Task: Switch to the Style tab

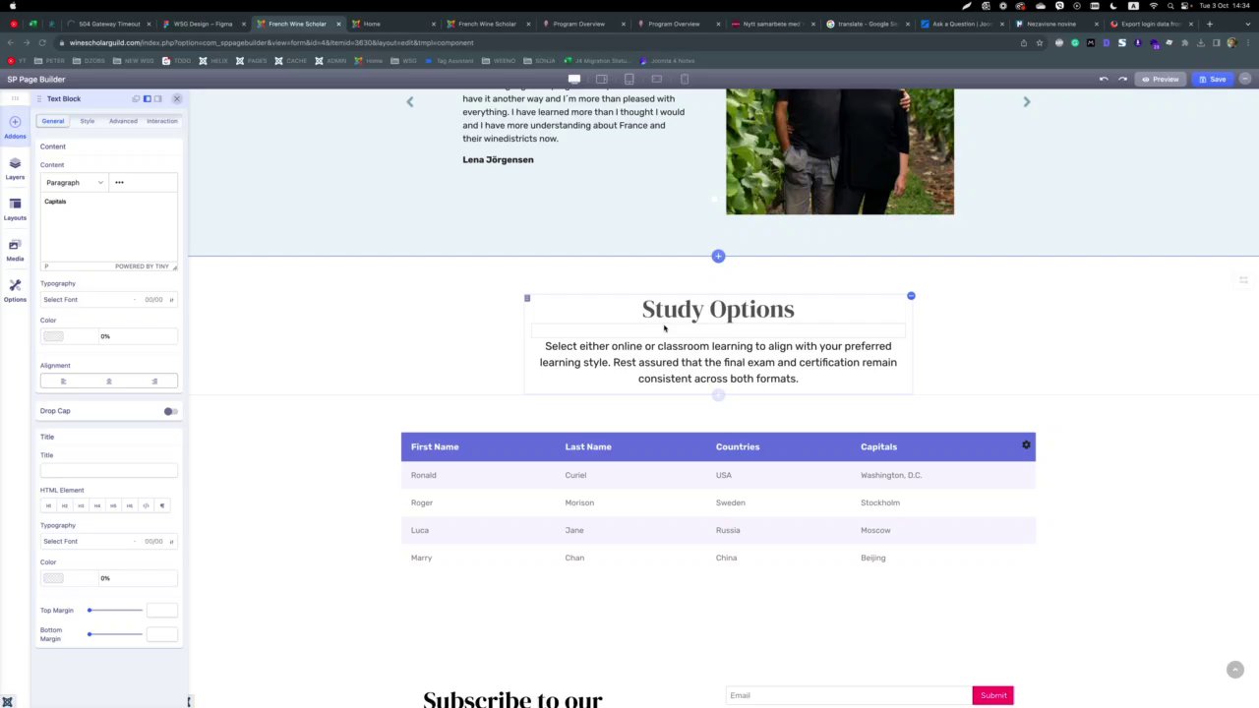Action: pos(88,121)
